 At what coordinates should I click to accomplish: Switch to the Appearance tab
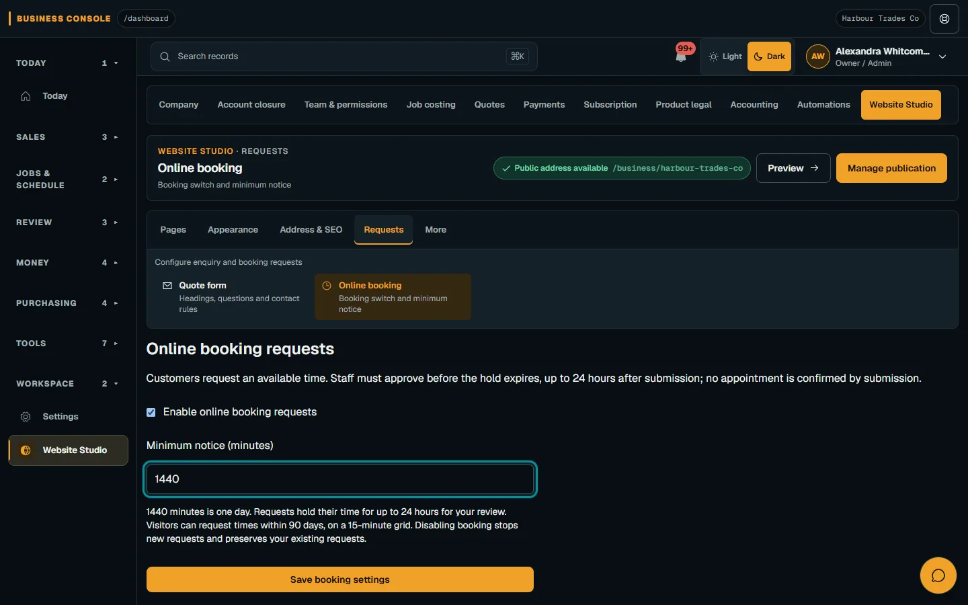click(233, 230)
